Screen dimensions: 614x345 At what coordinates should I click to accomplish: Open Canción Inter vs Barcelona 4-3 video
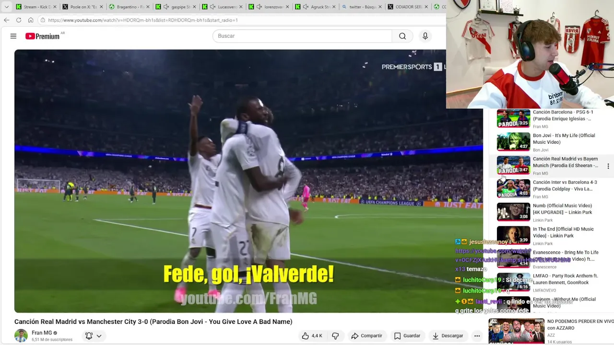565,185
